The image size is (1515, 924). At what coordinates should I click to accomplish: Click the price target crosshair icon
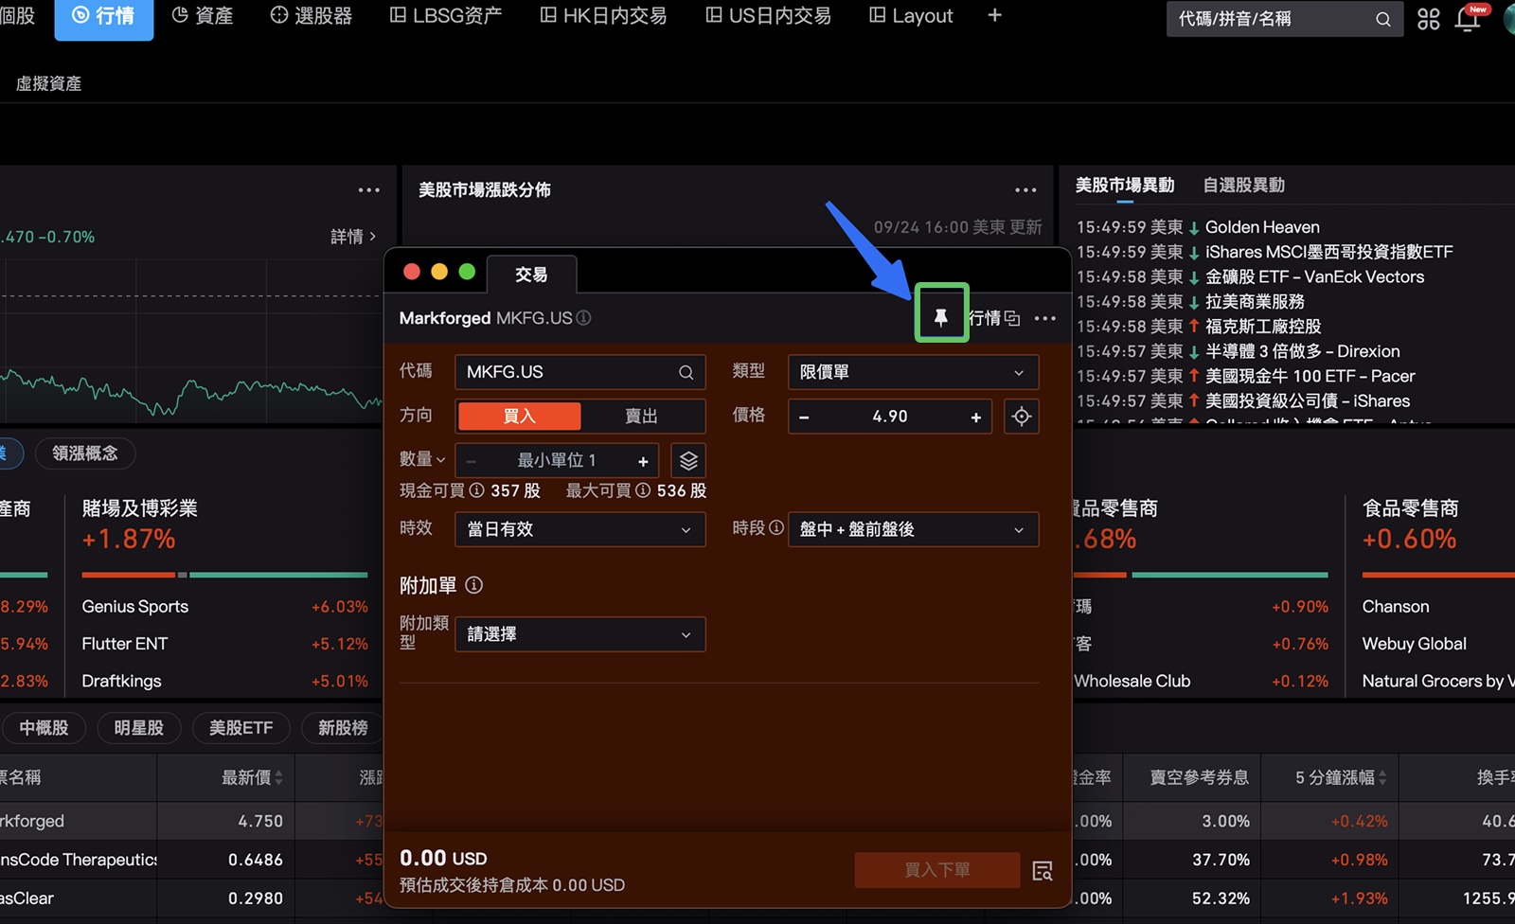[1021, 417]
